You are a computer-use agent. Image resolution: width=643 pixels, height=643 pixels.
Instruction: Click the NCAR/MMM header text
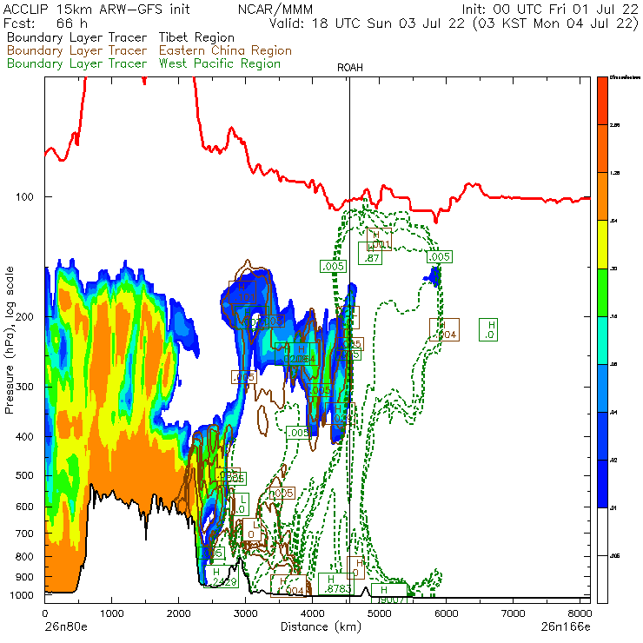(275, 9)
